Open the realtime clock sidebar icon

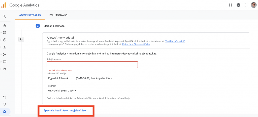pos(5,40)
